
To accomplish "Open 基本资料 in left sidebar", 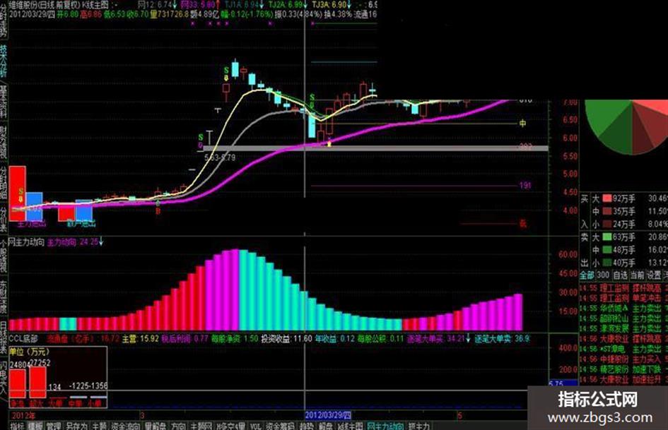I will point(4,100).
